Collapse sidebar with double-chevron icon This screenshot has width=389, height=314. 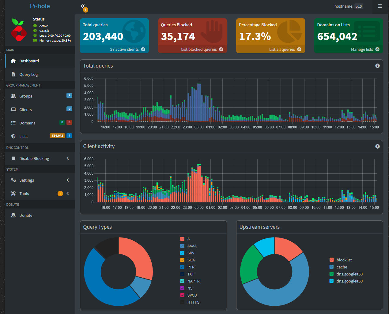tap(83, 6)
